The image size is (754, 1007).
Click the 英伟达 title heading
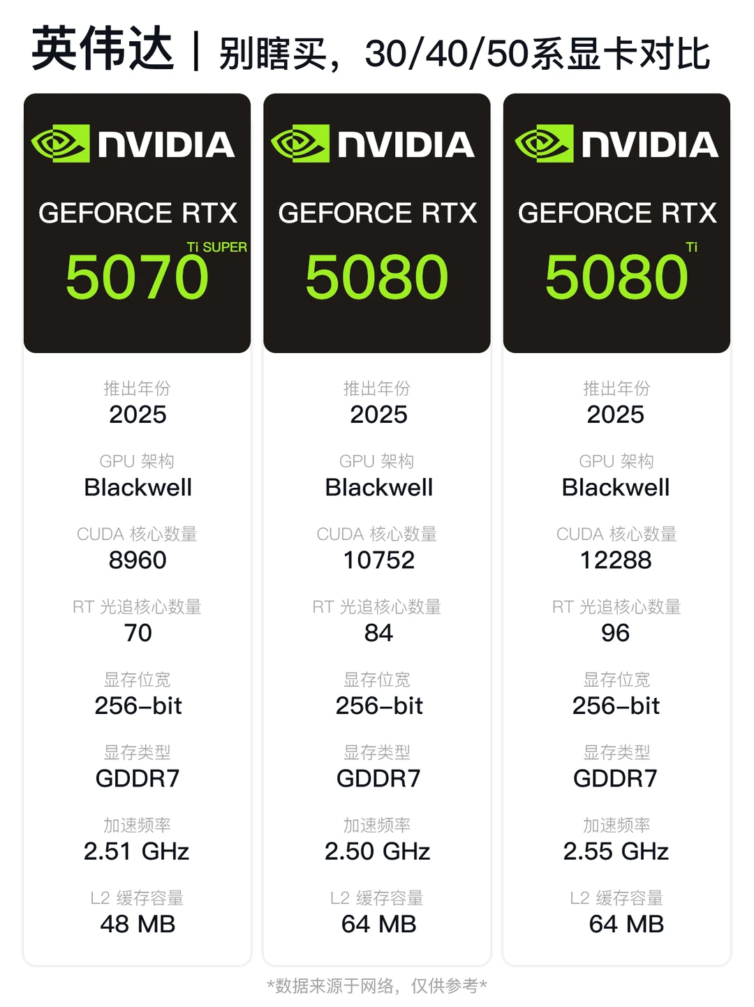pyautogui.click(x=102, y=49)
